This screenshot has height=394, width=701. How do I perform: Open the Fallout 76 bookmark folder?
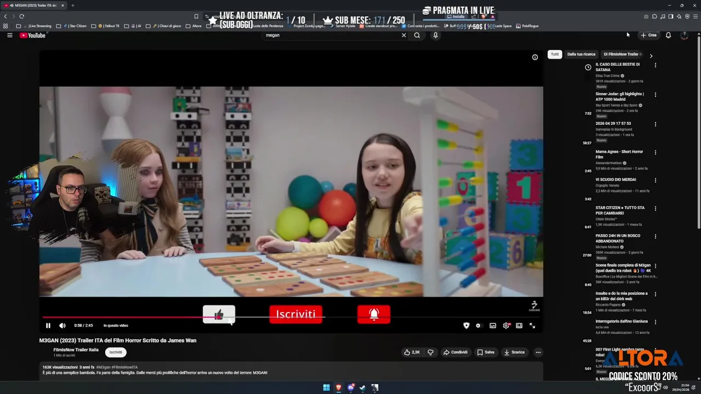[105, 26]
